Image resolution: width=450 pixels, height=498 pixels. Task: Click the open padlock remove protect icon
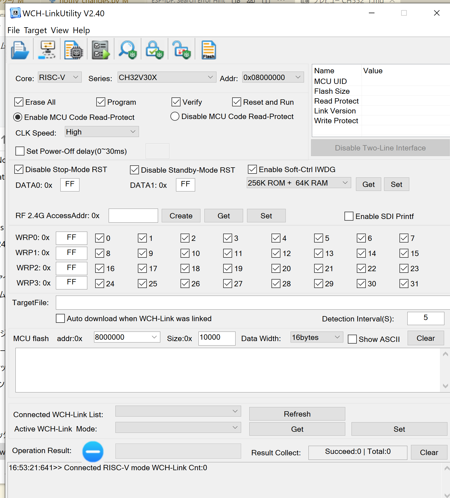coord(181,50)
